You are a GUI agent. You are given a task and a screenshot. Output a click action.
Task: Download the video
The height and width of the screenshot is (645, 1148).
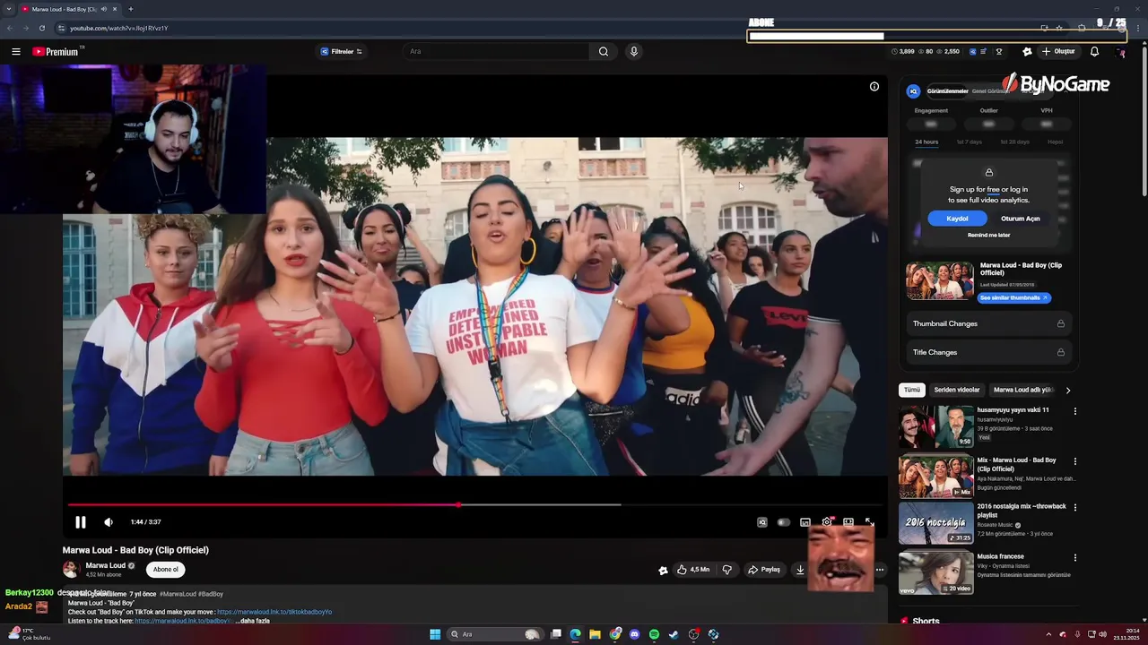pyautogui.click(x=800, y=570)
